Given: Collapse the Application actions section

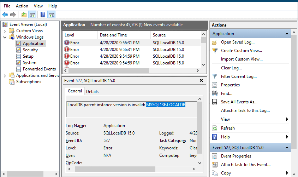Looking at the screenshot, I should point(287,34).
